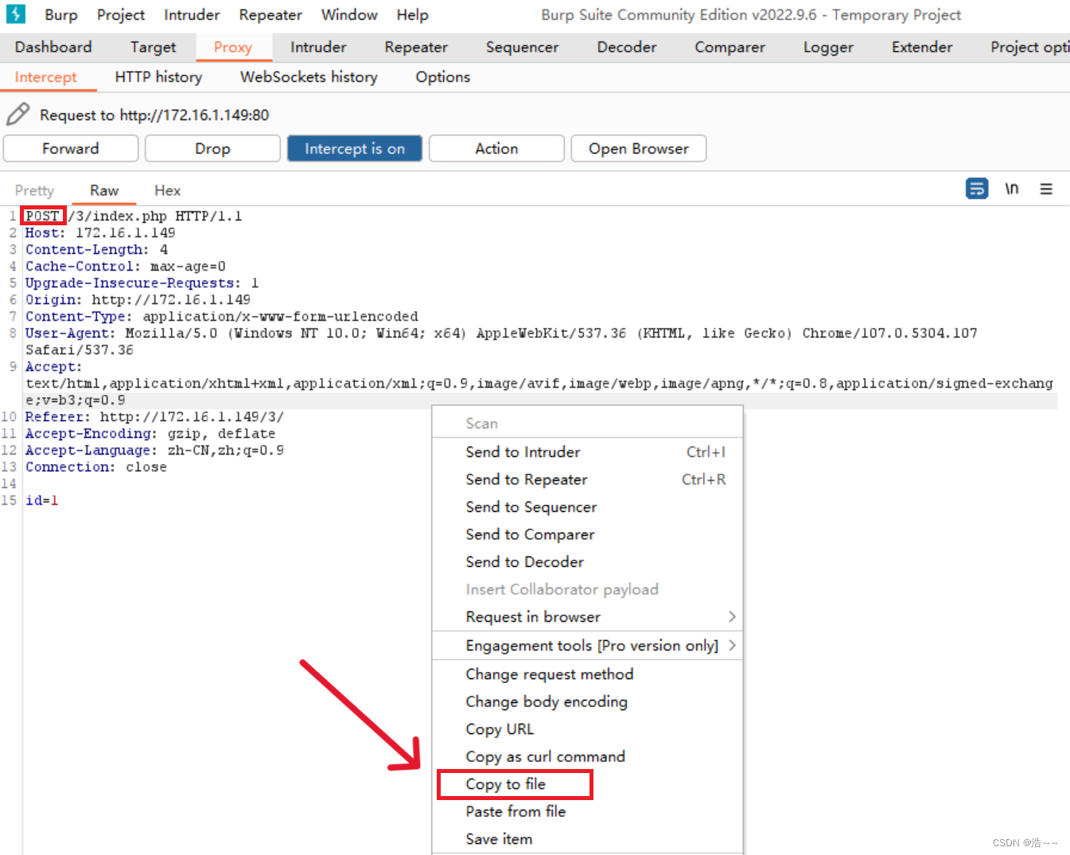This screenshot has width=1070, height=855.
Task: Select Paste from file
Action: click(587, 811)
